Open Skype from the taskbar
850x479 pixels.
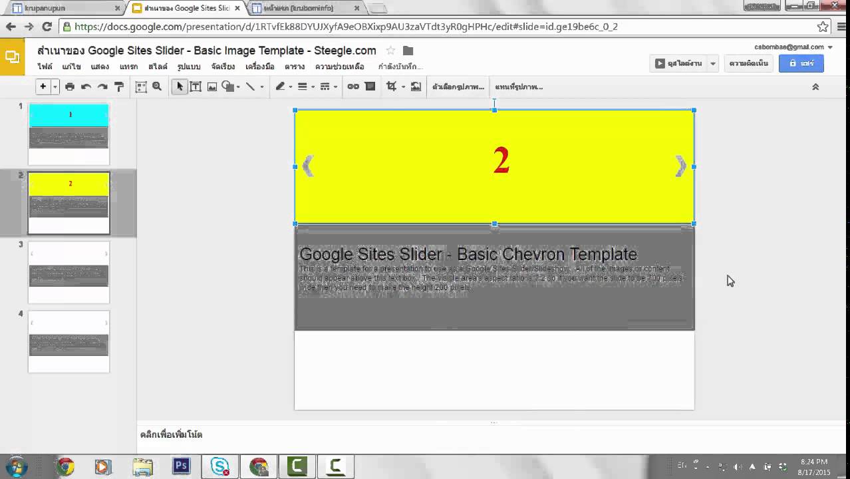(219, 466)
